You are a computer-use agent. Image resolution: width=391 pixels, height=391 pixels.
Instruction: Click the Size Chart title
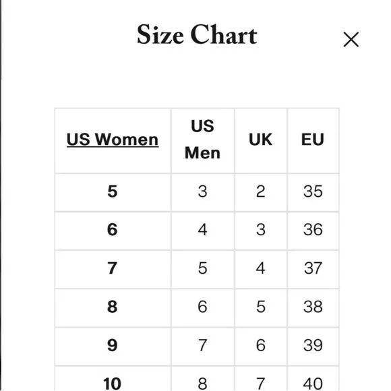(197, 34)
